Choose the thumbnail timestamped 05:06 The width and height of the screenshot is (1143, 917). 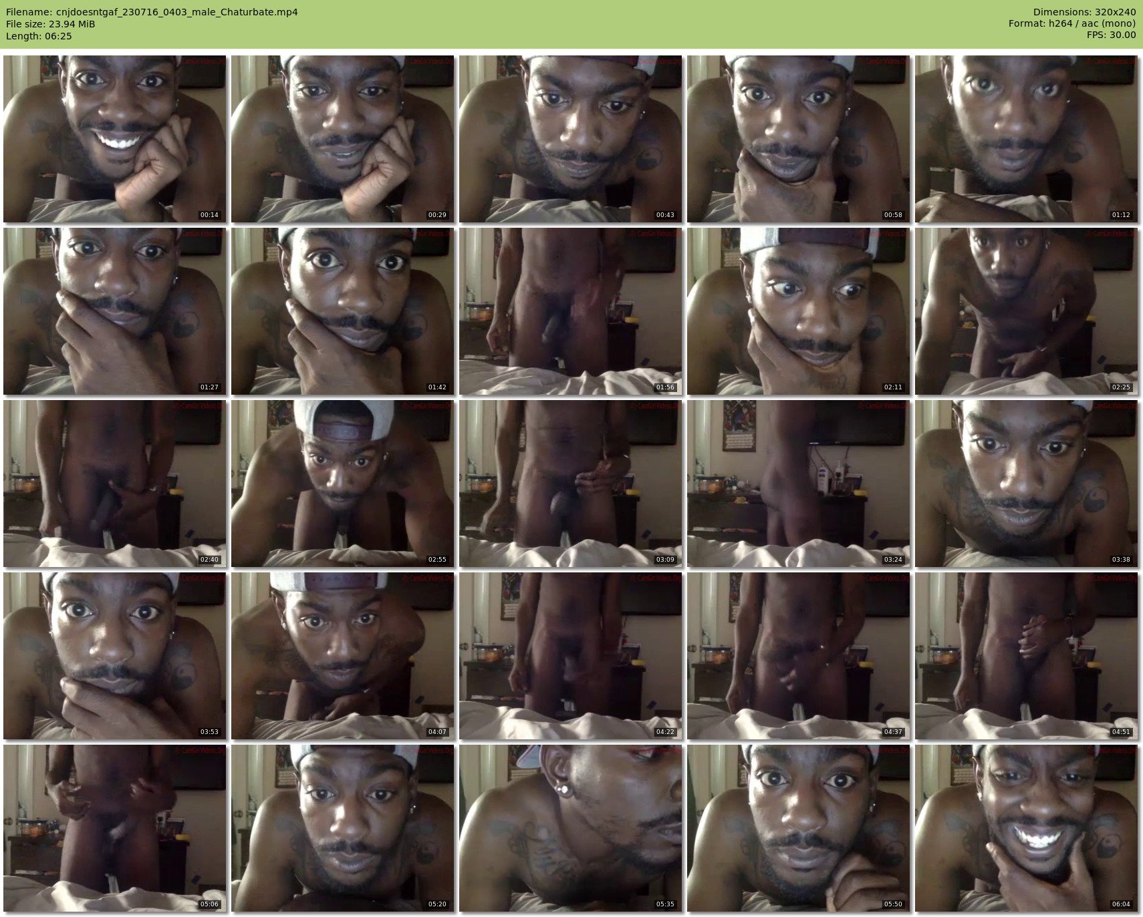[x=115, y=828]
